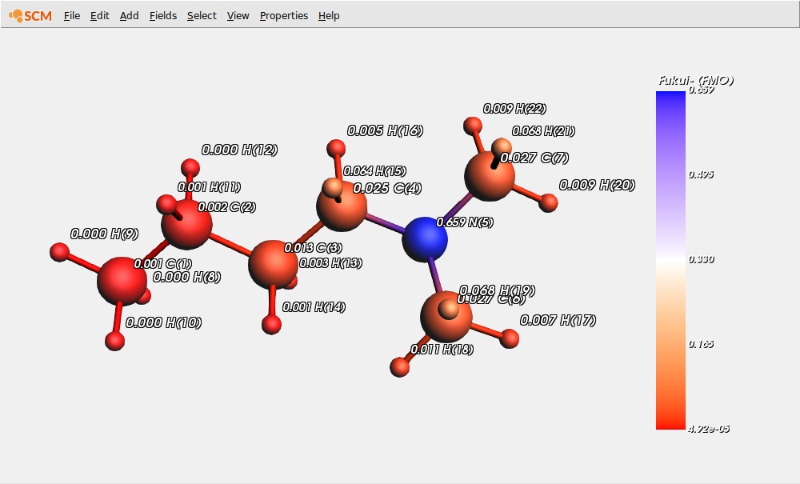
Task: Open the Edit menu
Action: click(99, 15)
